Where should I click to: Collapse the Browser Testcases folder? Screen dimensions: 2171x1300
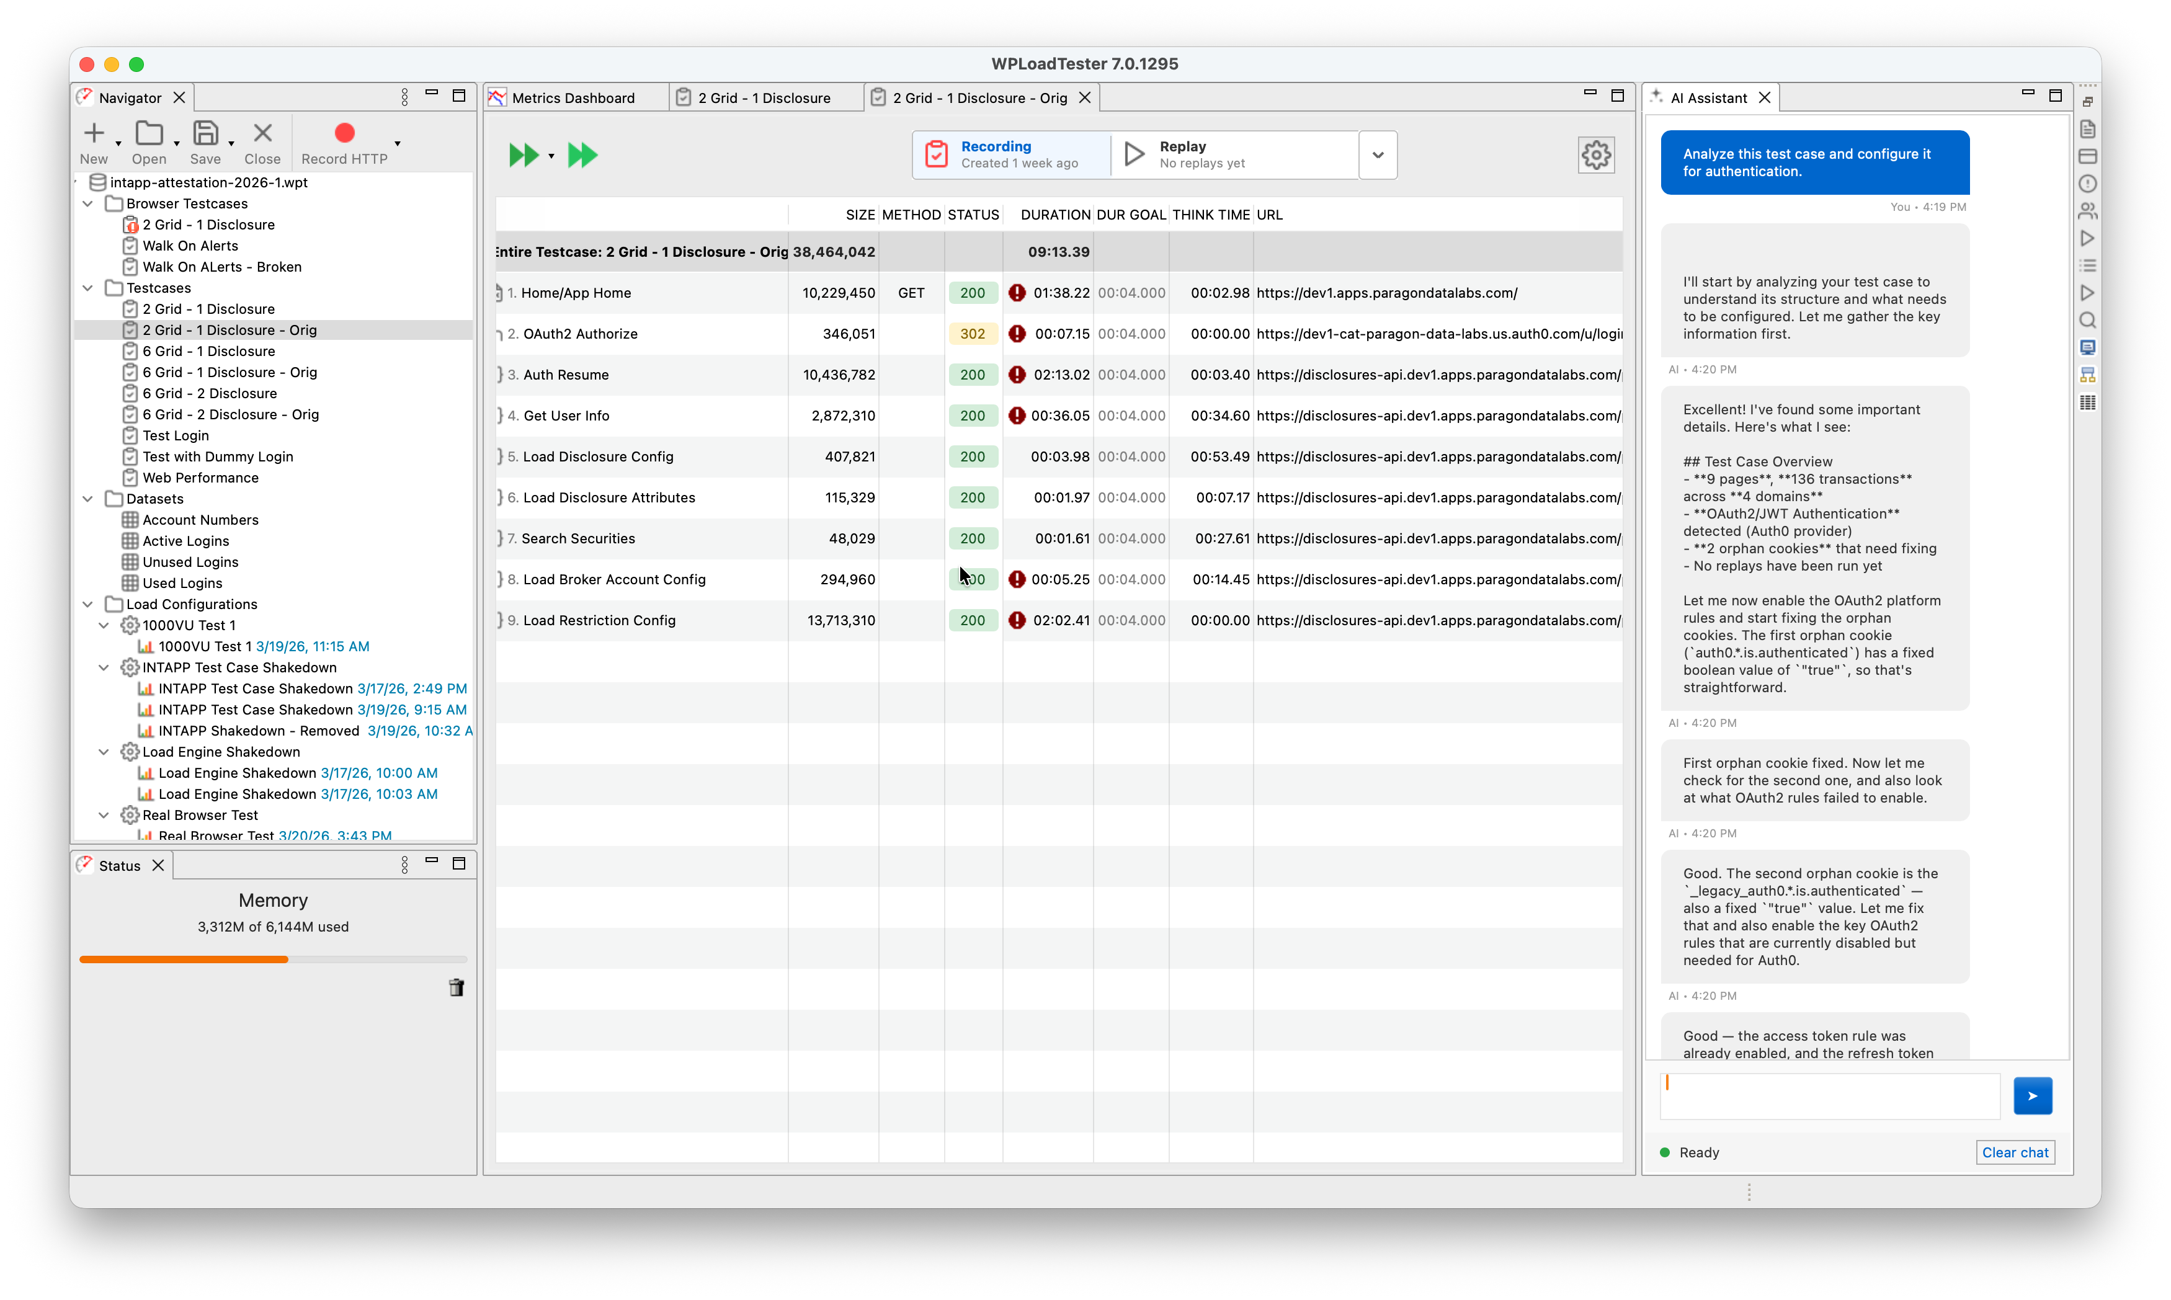87,203
